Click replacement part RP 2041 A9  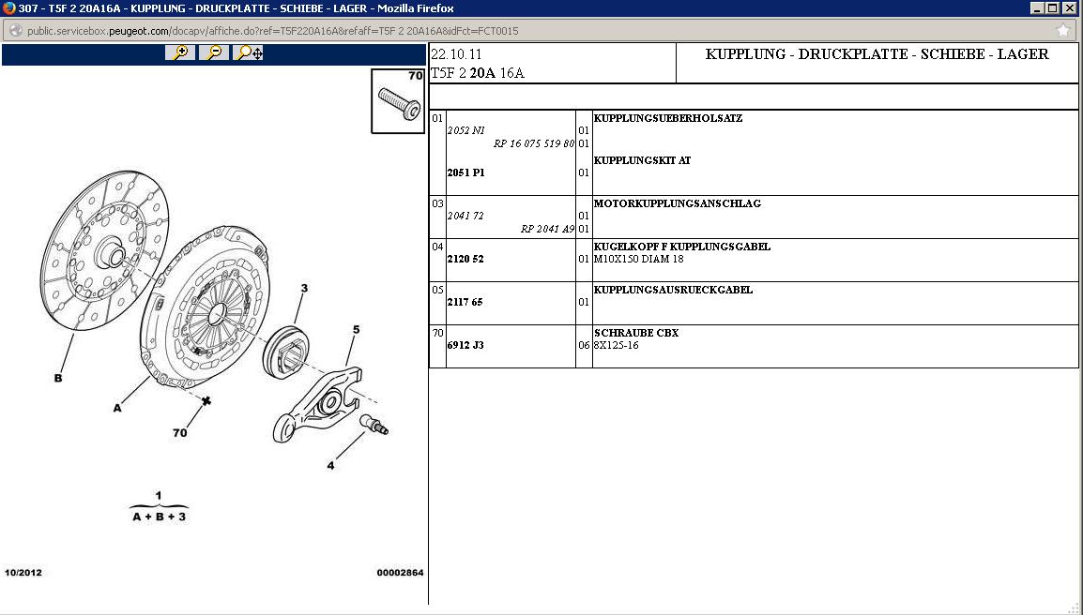coord(547,230)
